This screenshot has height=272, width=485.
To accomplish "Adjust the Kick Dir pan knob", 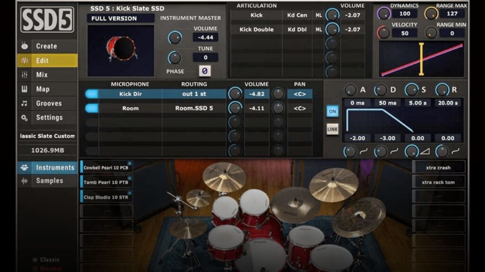I will tap(278, 94).
